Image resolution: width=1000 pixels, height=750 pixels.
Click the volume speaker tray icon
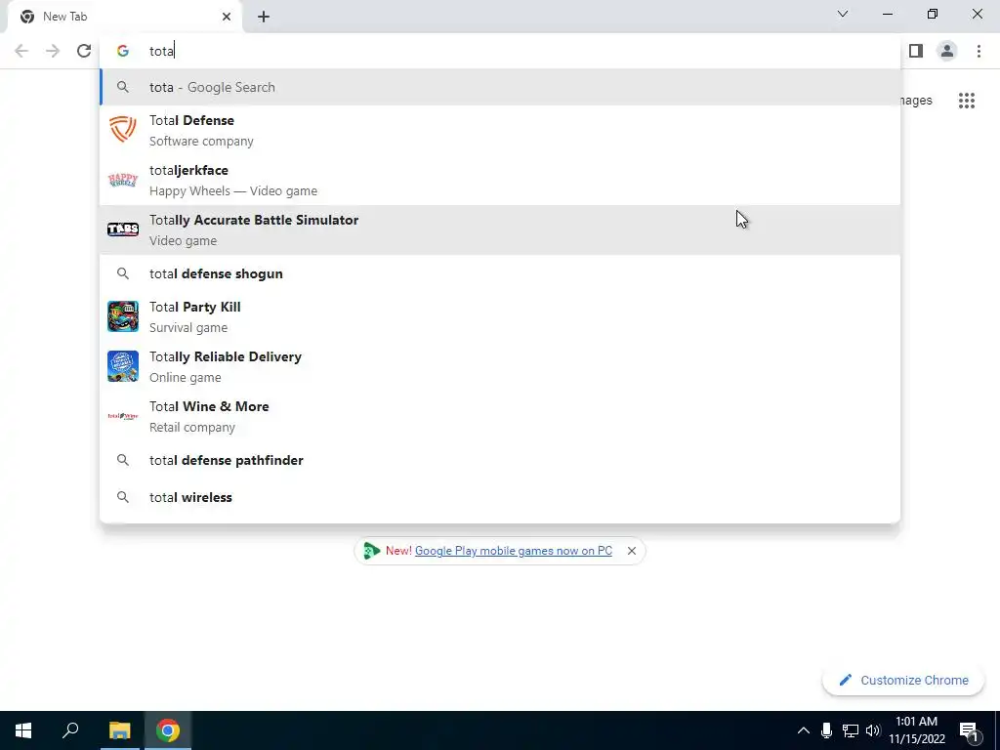[x=873, y=730]
